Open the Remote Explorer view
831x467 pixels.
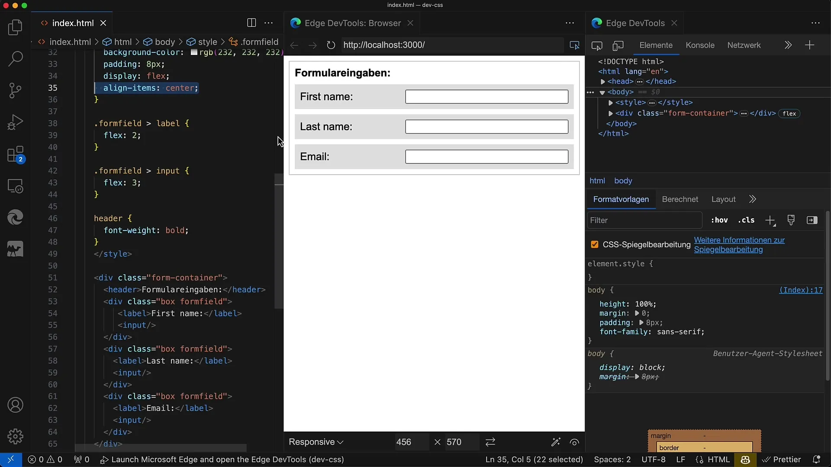[15, 186]
